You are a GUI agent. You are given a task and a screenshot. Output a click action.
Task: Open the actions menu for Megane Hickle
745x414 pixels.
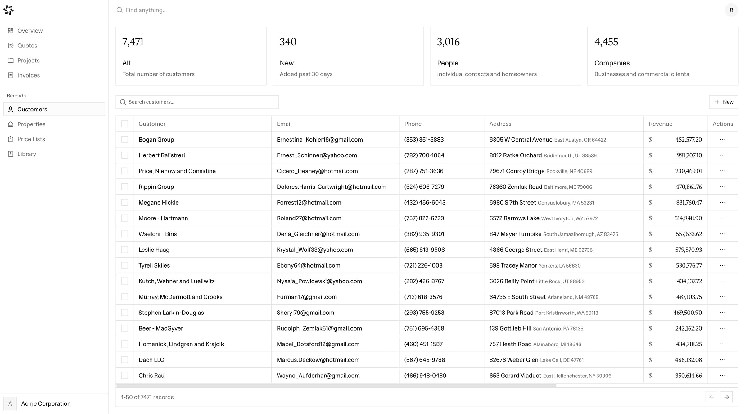(x=723, y=202)
